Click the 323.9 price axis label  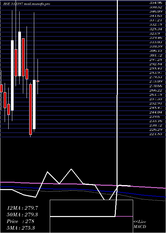[x=155, y=33]
